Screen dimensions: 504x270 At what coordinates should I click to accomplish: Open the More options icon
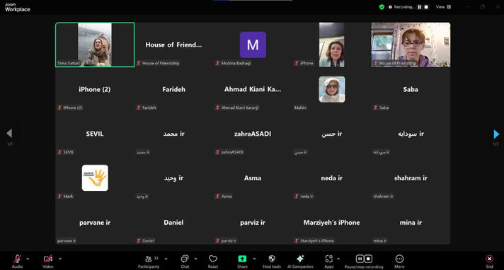pos(399,259)
